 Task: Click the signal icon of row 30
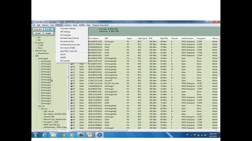coord(72,123)
